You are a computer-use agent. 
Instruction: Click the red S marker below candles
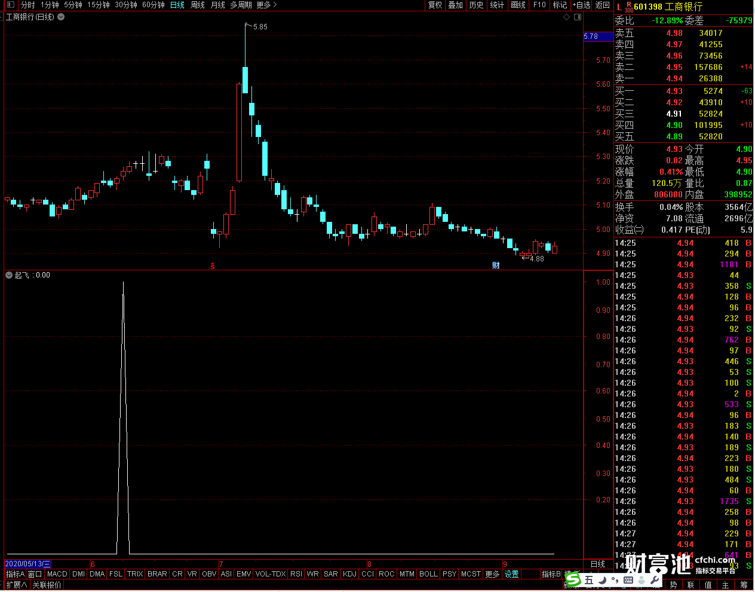pos(213,266)
